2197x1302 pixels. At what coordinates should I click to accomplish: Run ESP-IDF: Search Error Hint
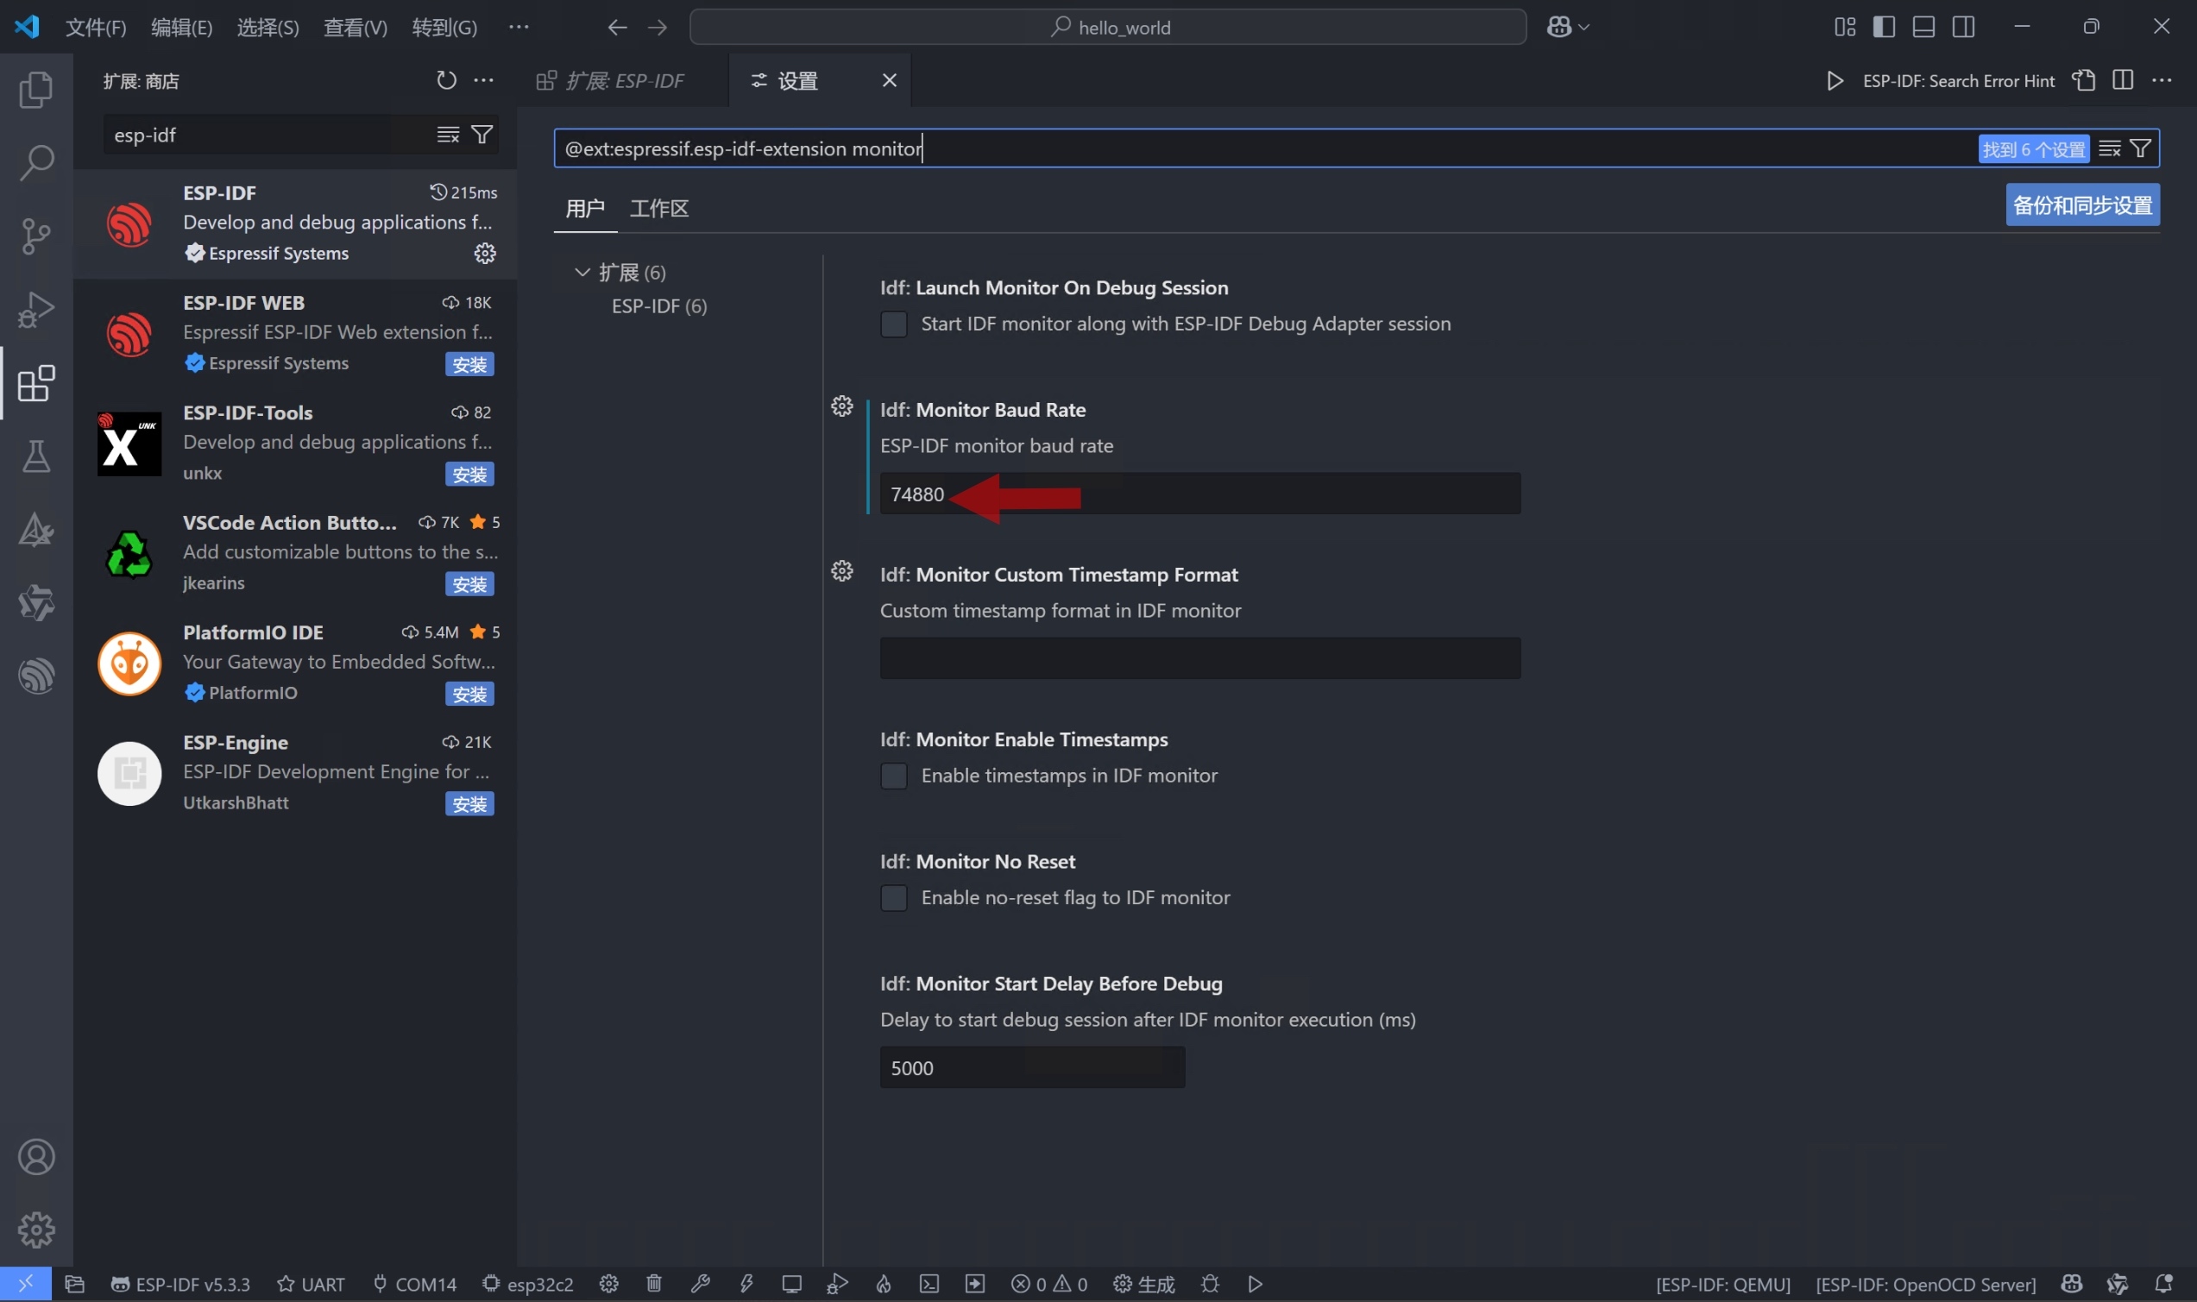tap(1835, 81)
